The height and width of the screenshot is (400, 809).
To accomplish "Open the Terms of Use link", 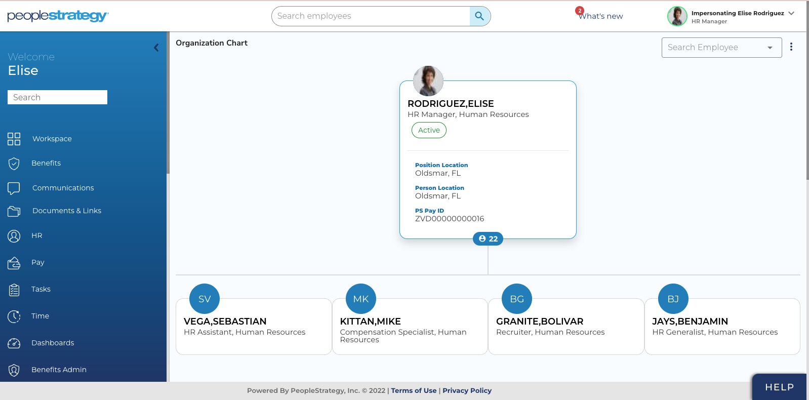I will [x=414, y=390].
